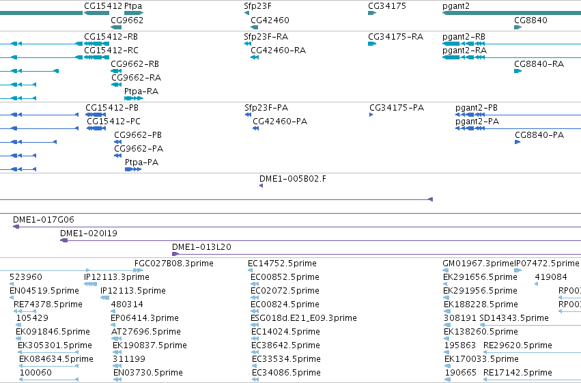
Task: Select the CG9662-PA protein label
Action: (139, 149)
